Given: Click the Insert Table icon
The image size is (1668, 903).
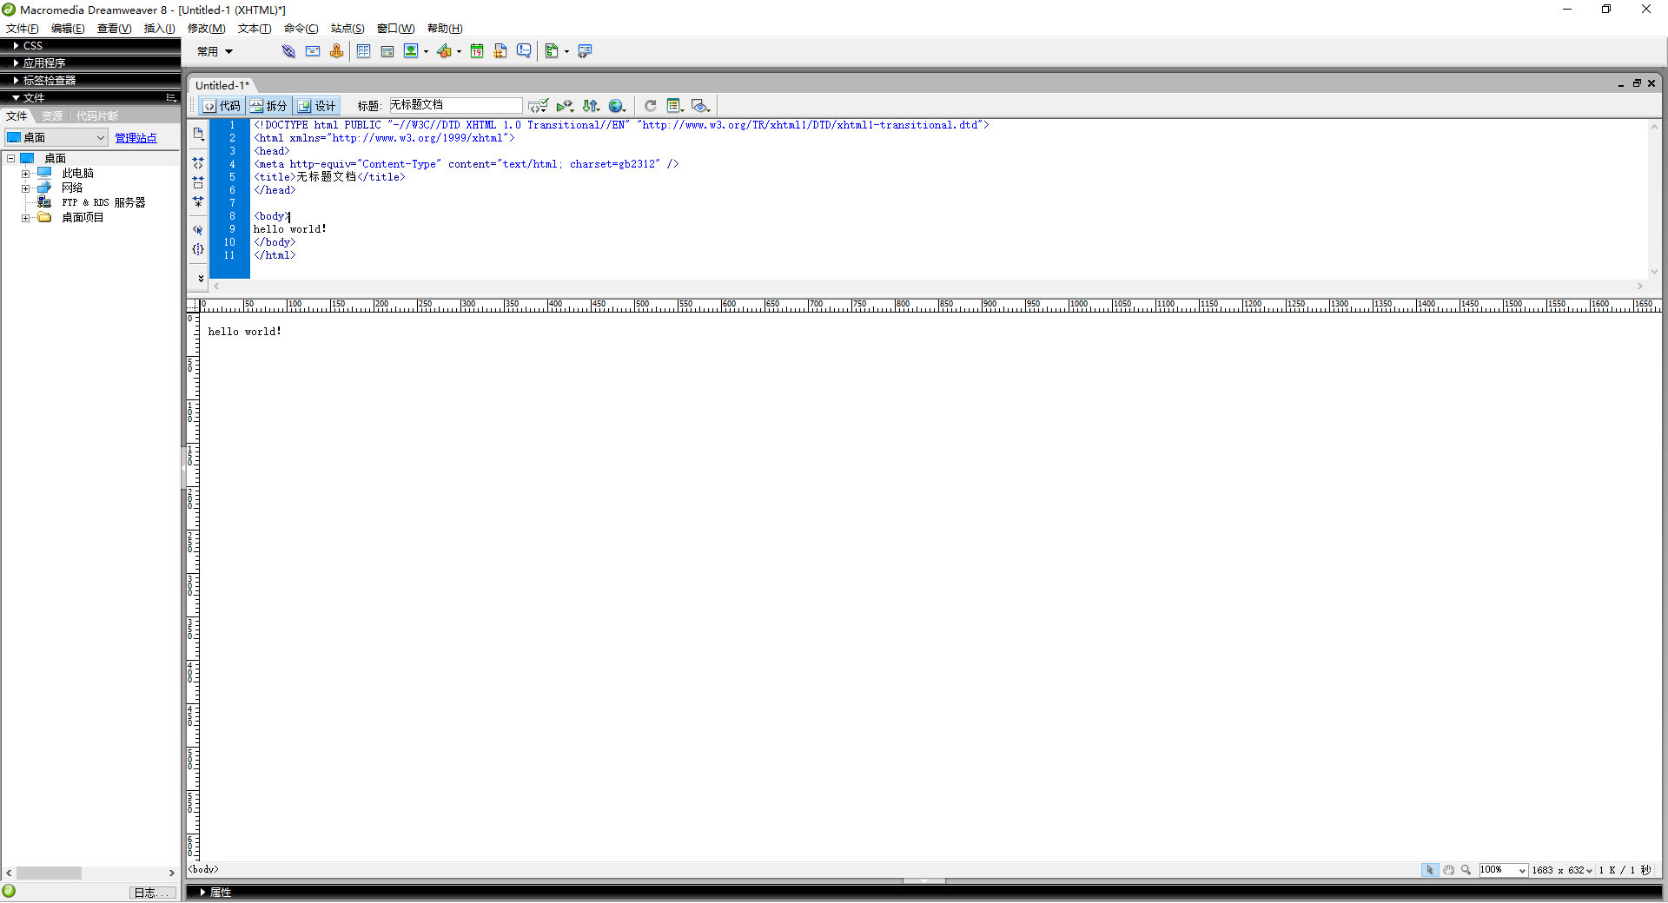Looking at the screenshot, I should 363,51.
